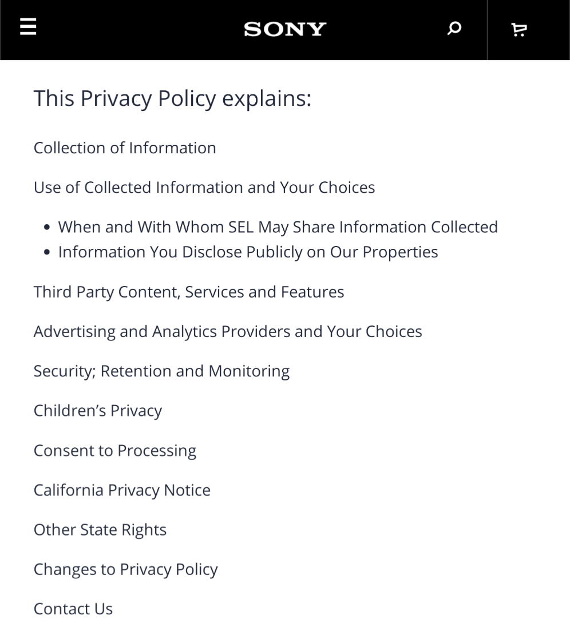570x643 pixels.
Task: Click the Contact Us link
Action: pyautogui.click(x=73, y=609)
